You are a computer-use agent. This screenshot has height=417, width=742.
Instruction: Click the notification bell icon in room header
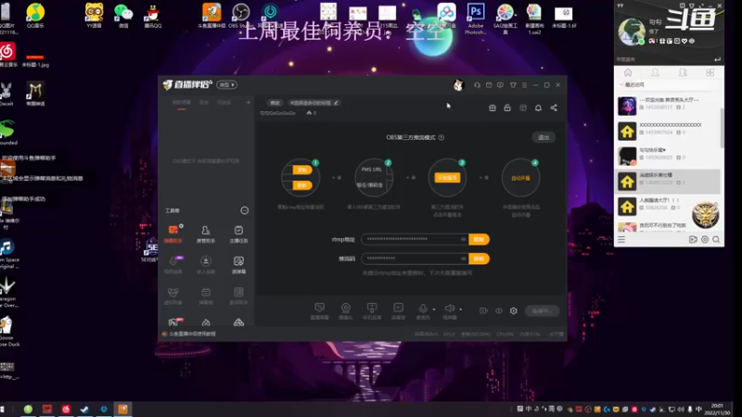coord(538,107)
